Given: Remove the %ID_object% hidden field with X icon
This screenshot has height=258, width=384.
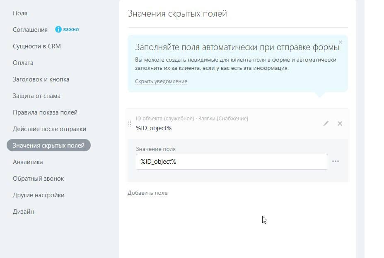Looking at the screenshot, I should pos(340,124).
